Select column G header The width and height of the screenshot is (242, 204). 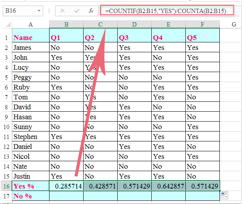pyautogui.click(x=234, y=25)
